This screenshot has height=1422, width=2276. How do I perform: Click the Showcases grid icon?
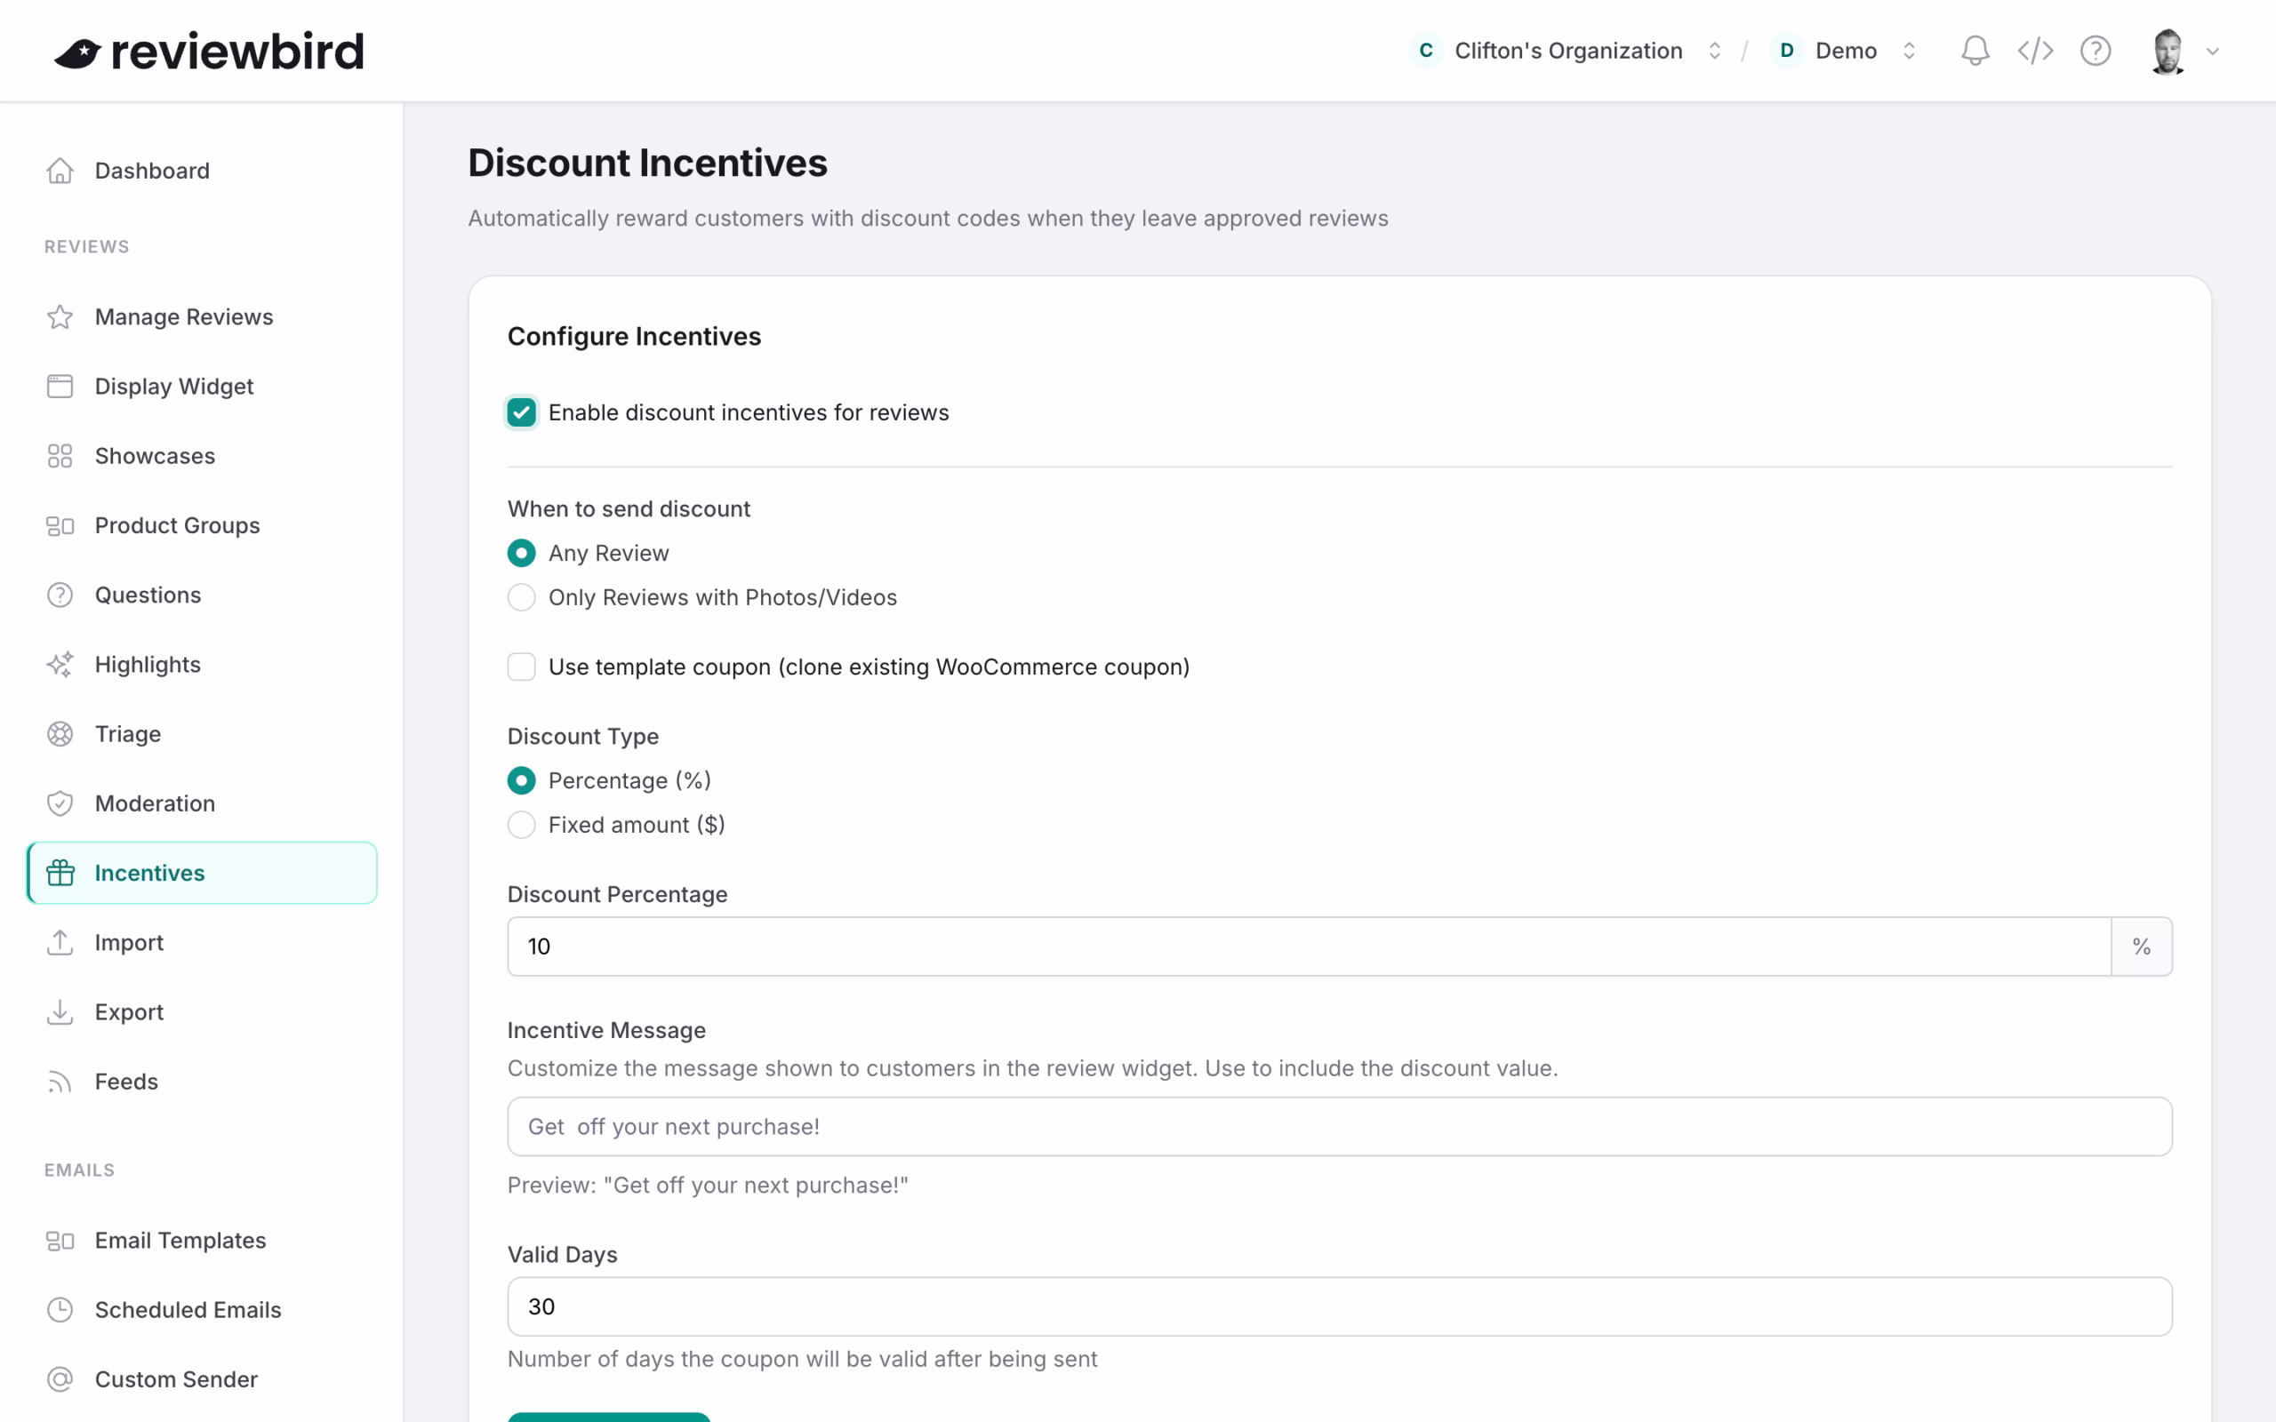[x=60, y=456]
